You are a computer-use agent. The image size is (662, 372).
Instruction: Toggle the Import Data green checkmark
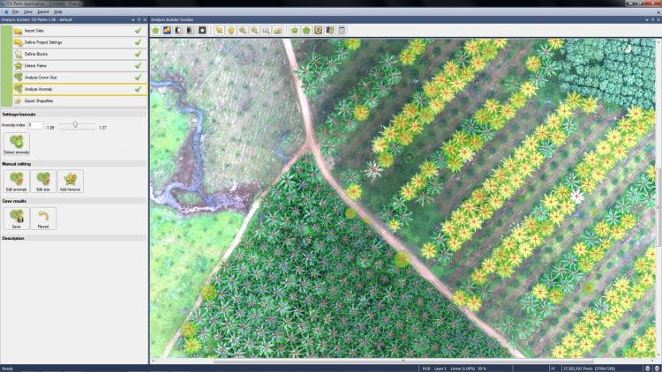tap(138, 30)
